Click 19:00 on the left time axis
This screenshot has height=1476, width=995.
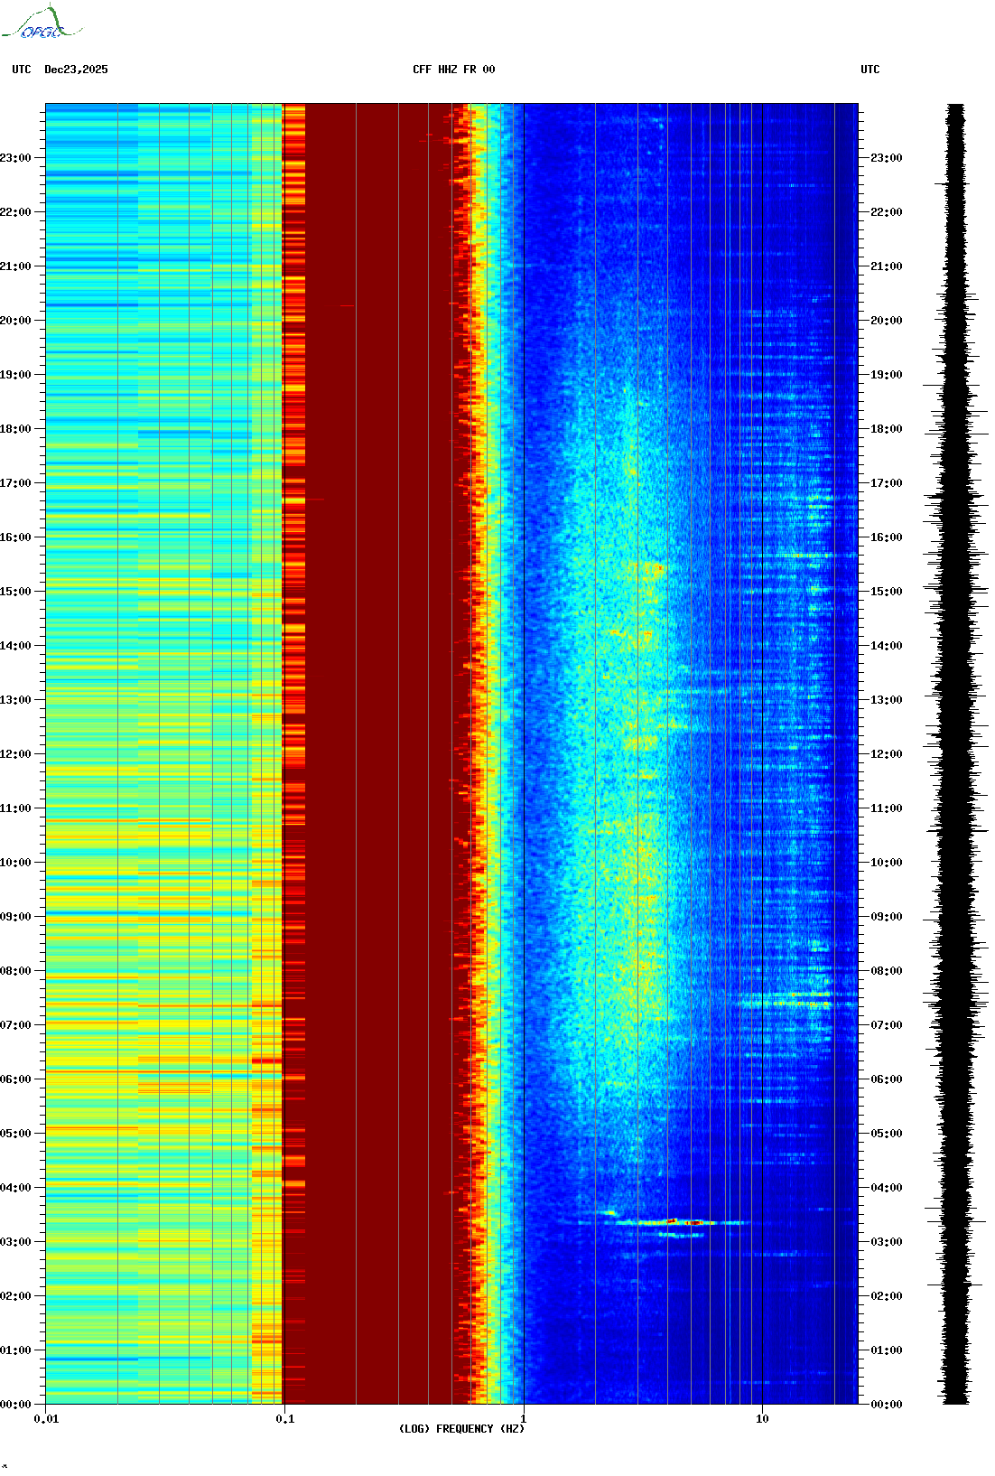click(15, 375)
